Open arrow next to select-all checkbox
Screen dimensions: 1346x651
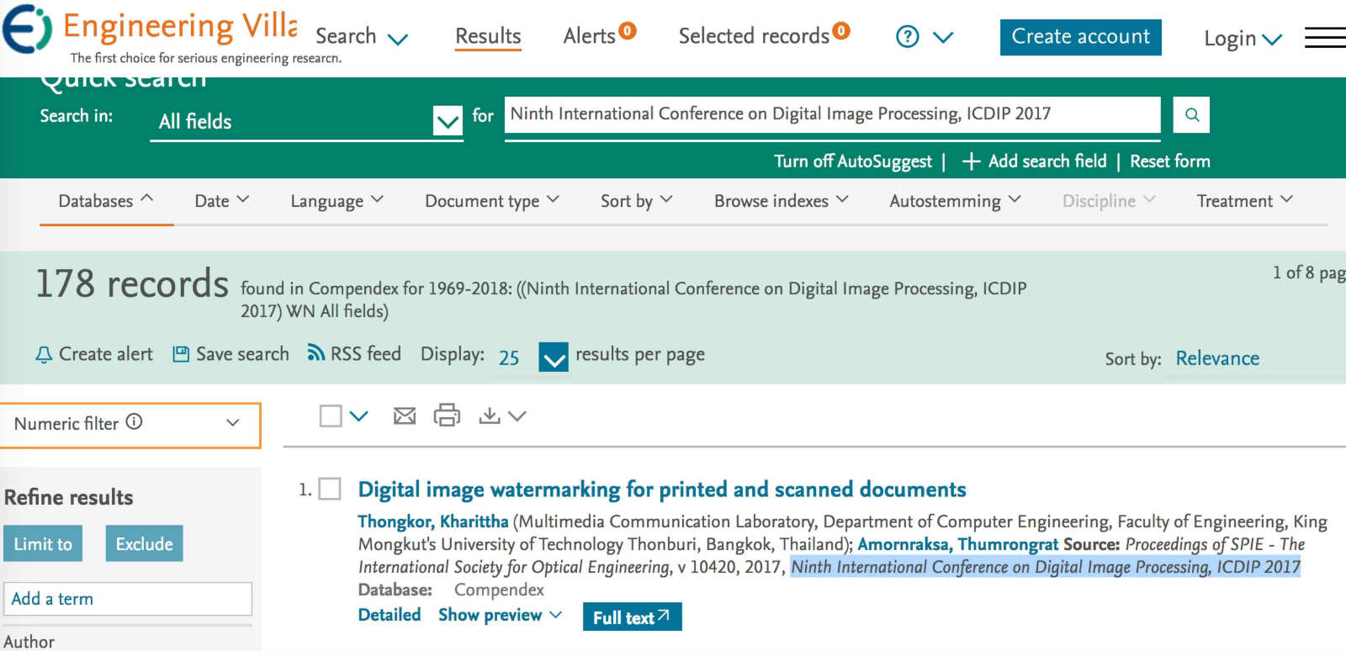[x=359, y=415]
